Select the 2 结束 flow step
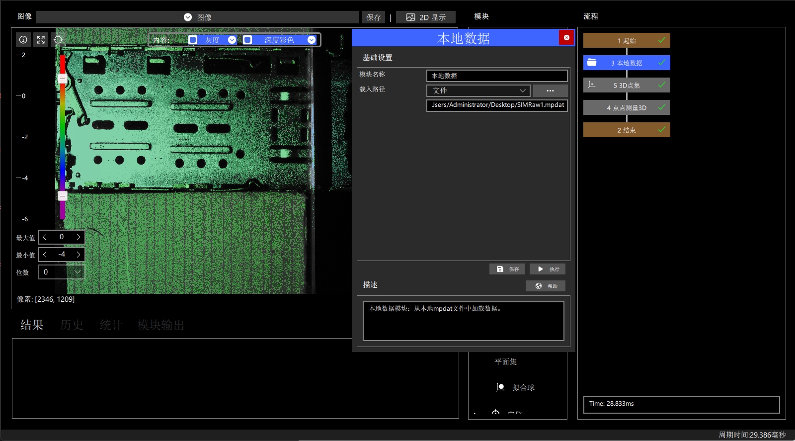This screenshot has width=795, height=441. pyautogui.click(x=627, y=130)
